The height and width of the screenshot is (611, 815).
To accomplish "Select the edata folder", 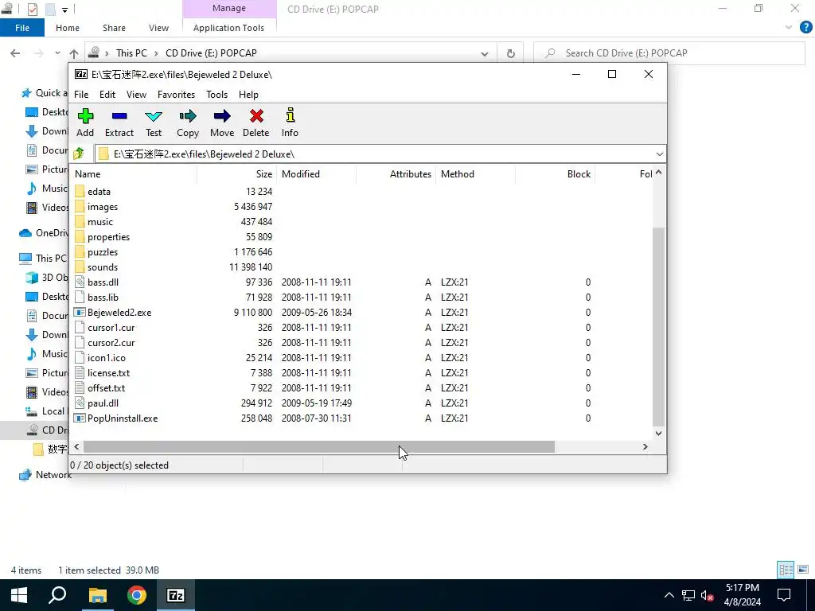I will coord(99,191).
